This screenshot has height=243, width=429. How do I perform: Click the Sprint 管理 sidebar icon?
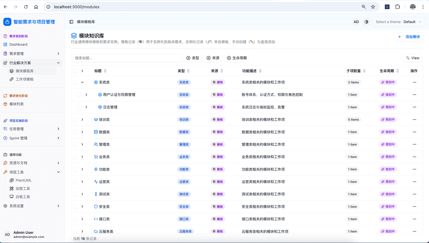coord(5,138)
